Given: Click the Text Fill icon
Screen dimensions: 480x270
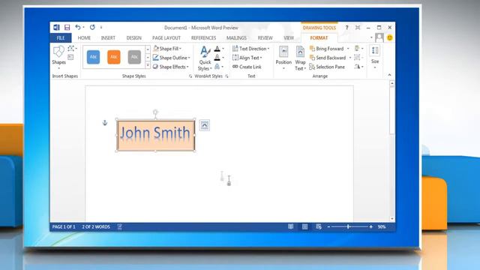Looking at the screenshot, I should point(217,49).
